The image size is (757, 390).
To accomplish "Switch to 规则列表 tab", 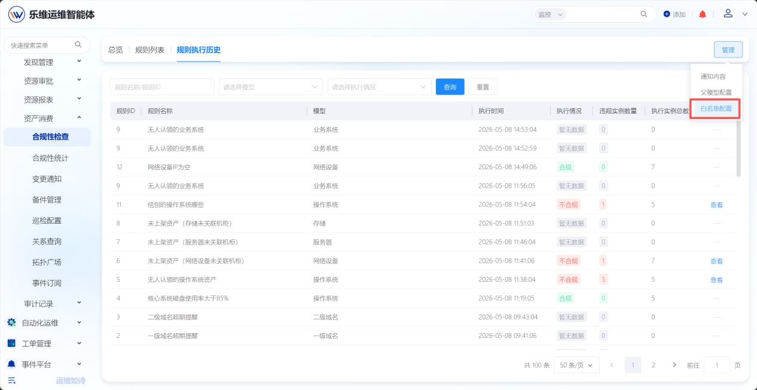I will (150, 50).
